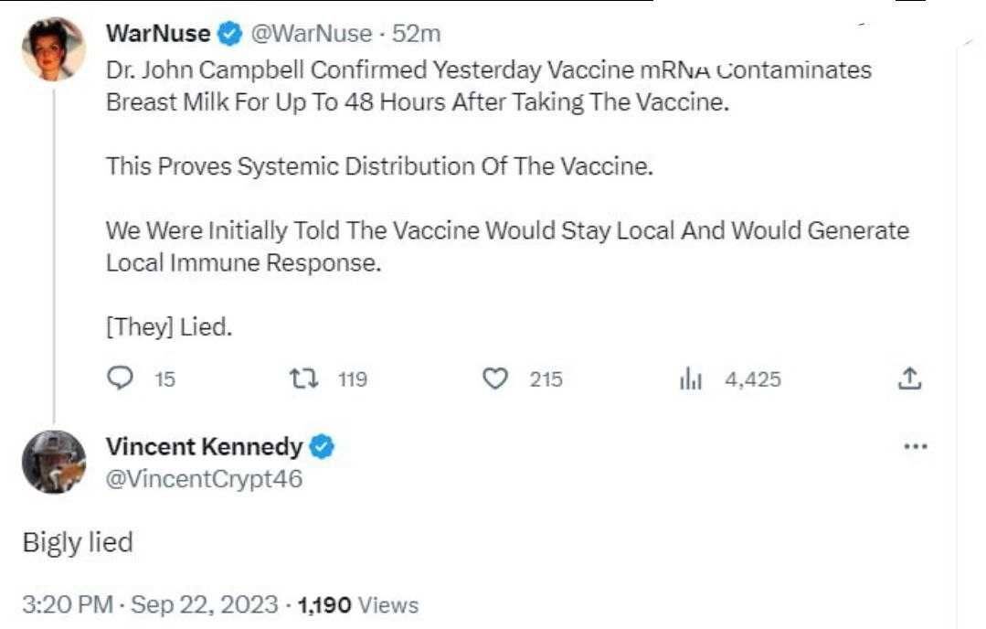This screenshot has width=986, height=629.
Task: Click the 119 retweet count
Action: 353,378
